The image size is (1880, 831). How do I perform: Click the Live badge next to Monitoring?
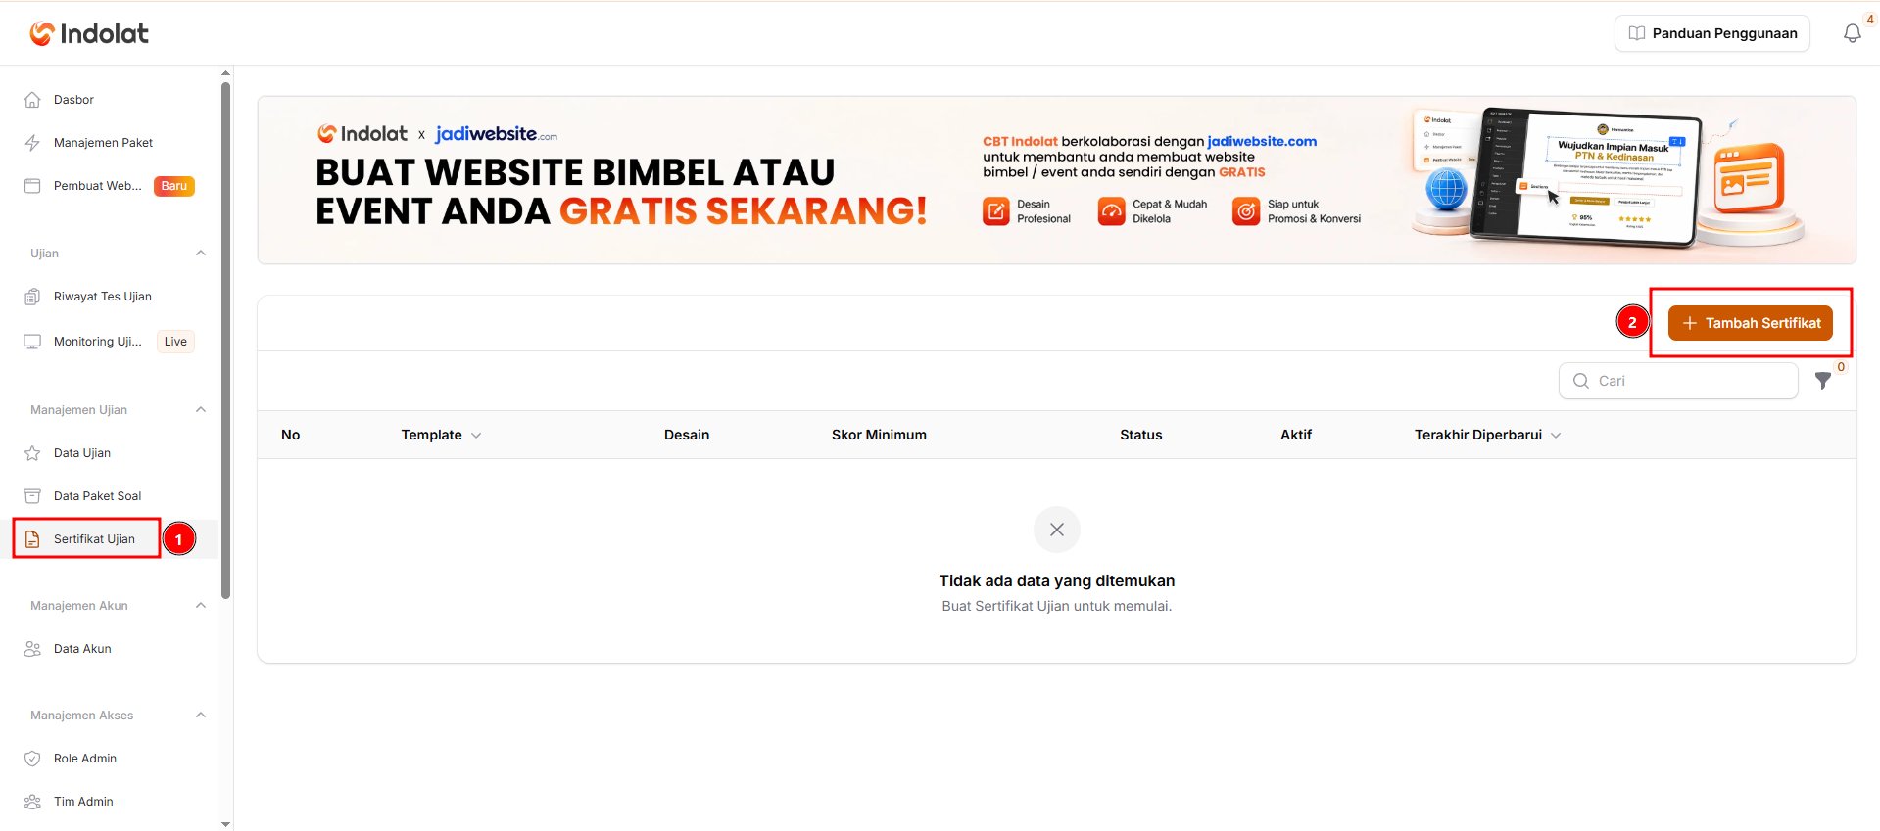click(175, 342)
